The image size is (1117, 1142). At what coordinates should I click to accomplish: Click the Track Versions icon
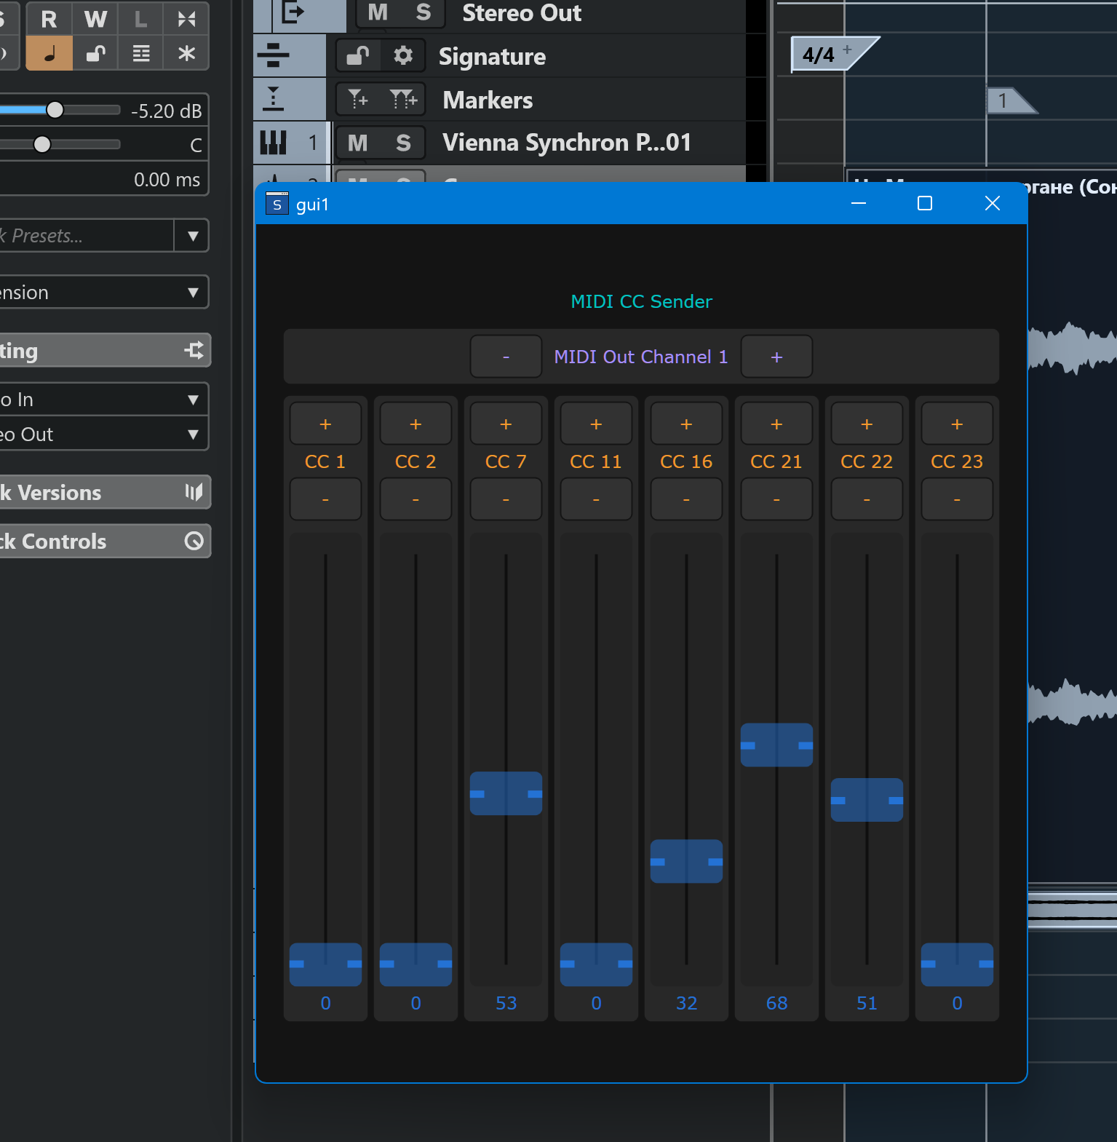pyautogui.click(x=194, y=493)
